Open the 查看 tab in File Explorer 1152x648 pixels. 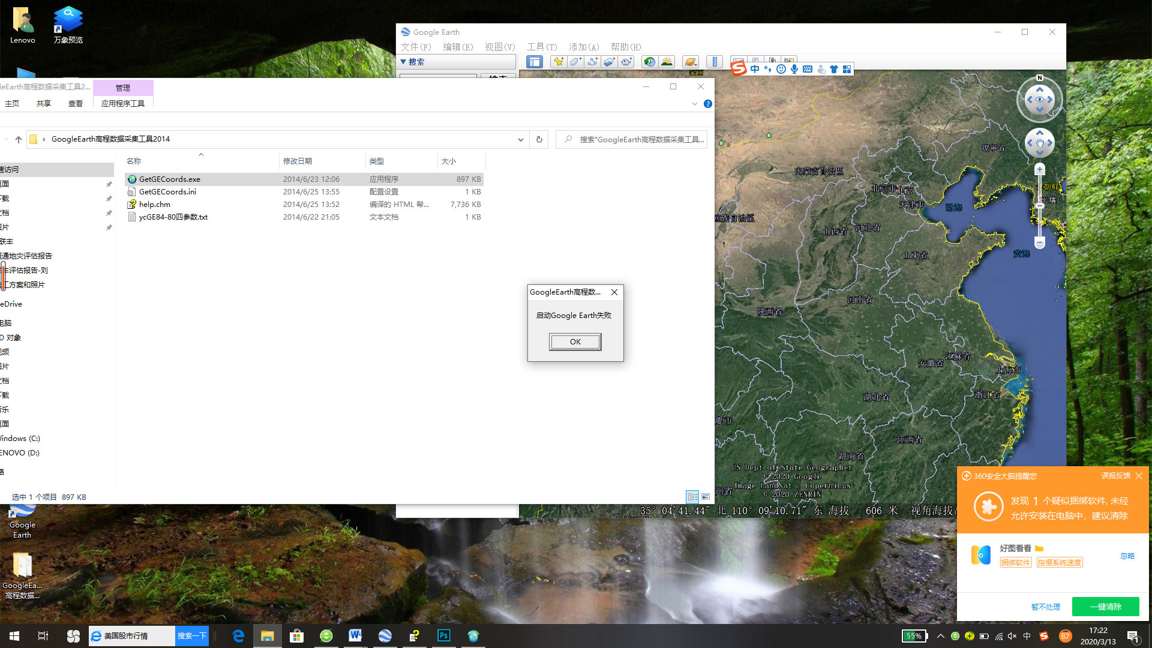pos(76,103)
